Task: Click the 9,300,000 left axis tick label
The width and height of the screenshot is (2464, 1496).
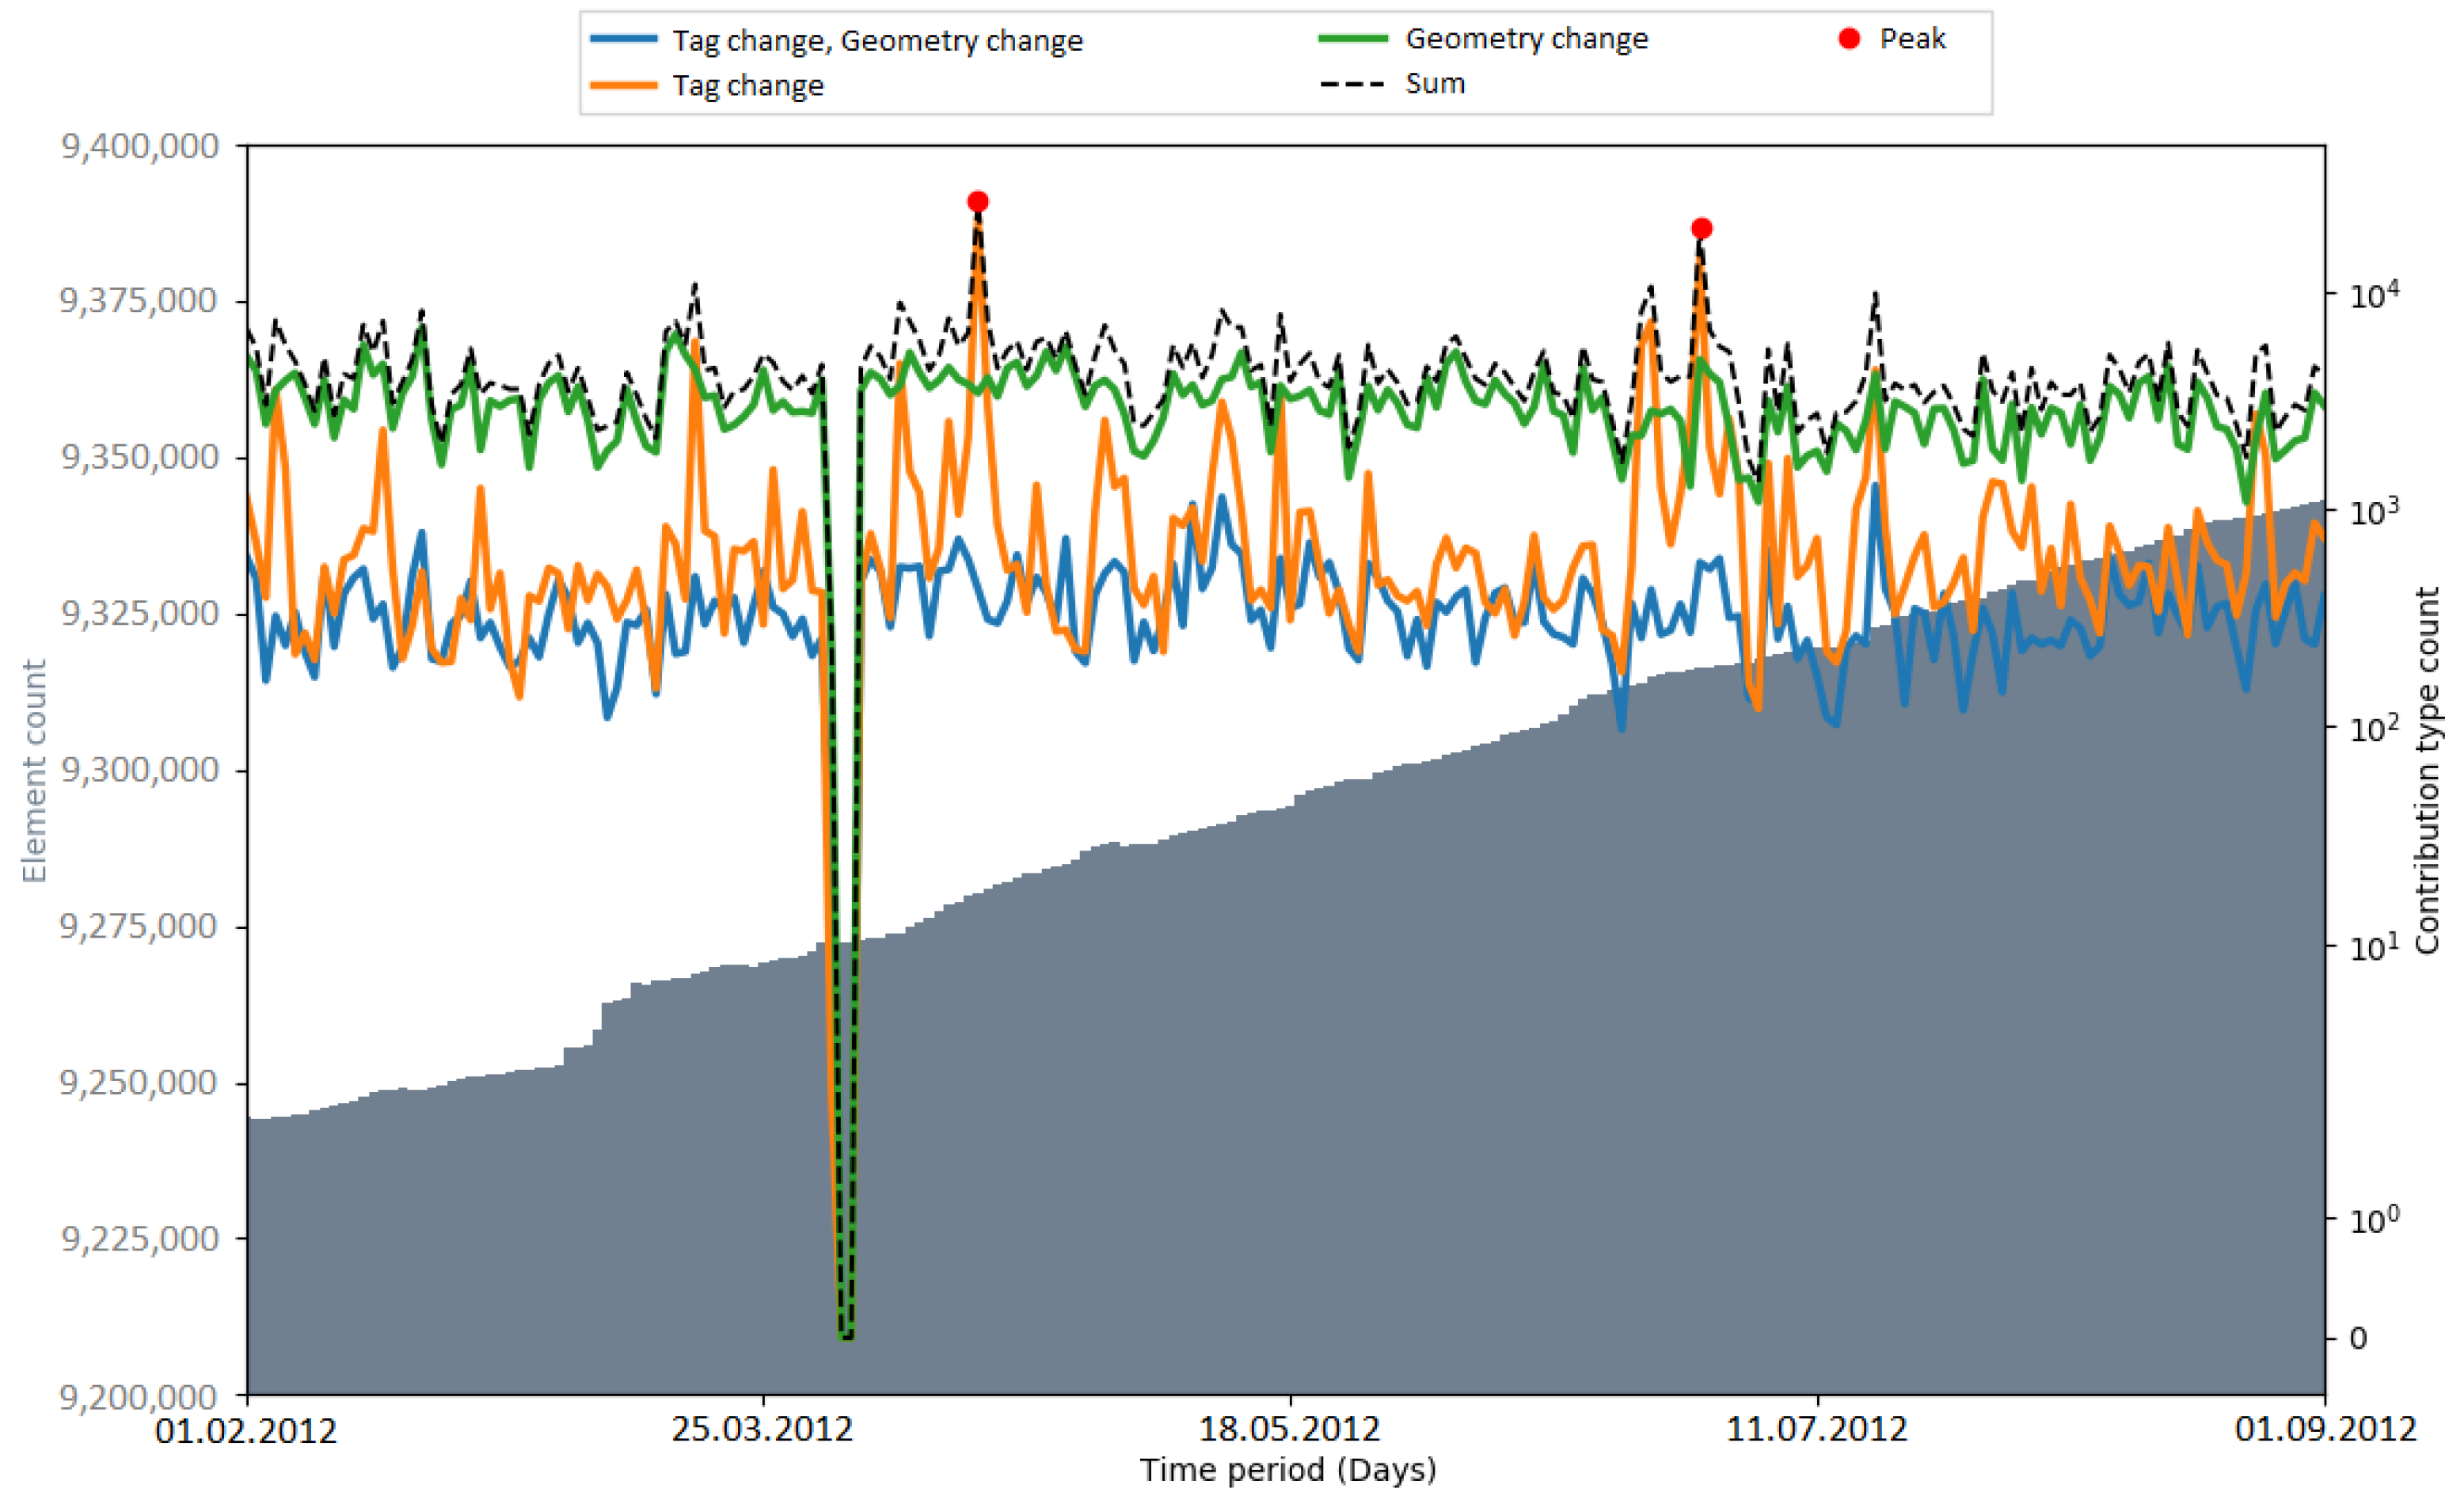Action: (139, 770)
